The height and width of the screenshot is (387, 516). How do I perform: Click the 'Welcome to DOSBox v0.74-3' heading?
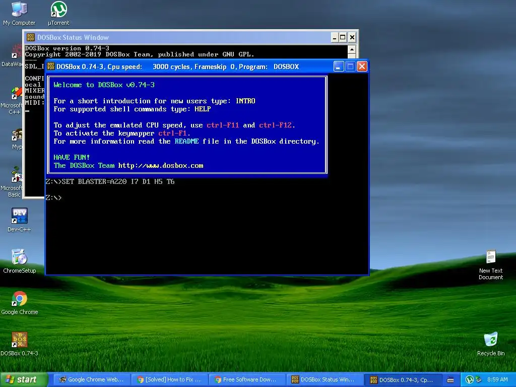[104, 85]
